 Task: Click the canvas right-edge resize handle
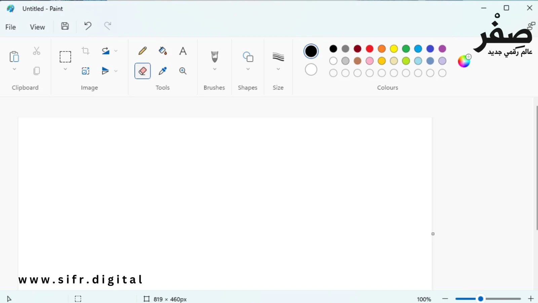[x=433, y=234]
